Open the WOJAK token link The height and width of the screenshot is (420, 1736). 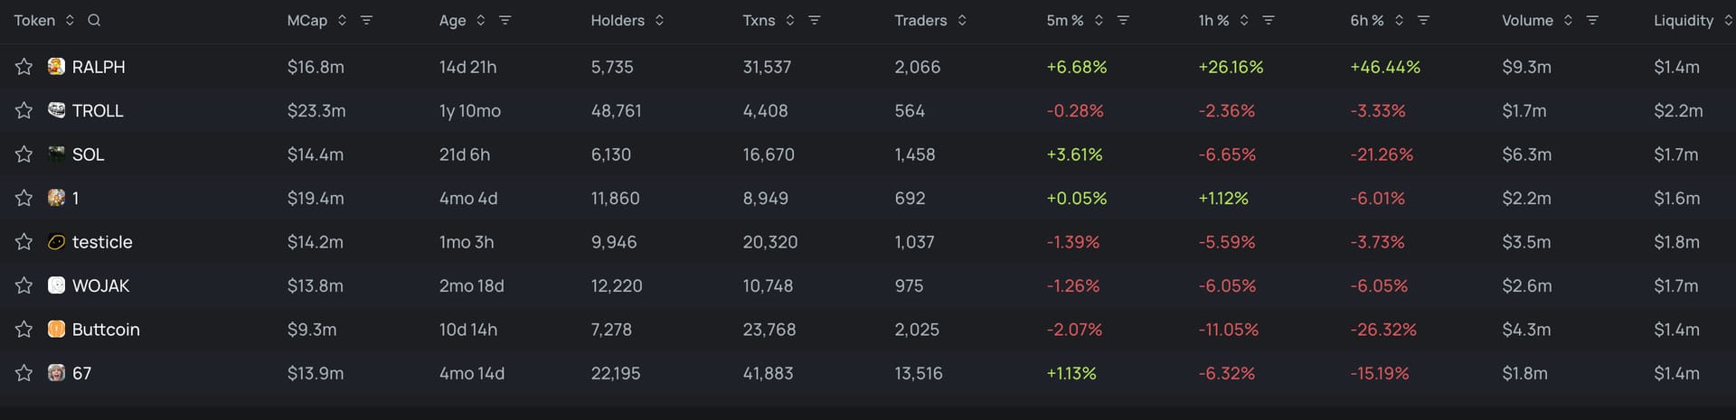click(x=100, y=285)
